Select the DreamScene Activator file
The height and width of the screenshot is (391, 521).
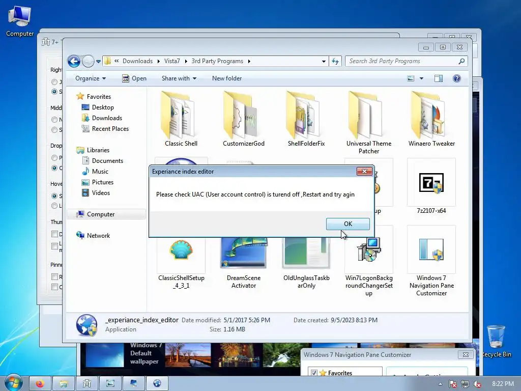pos(244,263)
